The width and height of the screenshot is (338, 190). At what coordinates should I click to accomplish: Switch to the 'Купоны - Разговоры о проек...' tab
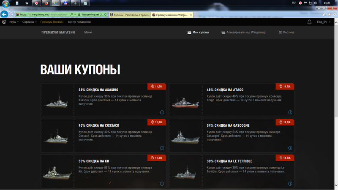(130, 15)
